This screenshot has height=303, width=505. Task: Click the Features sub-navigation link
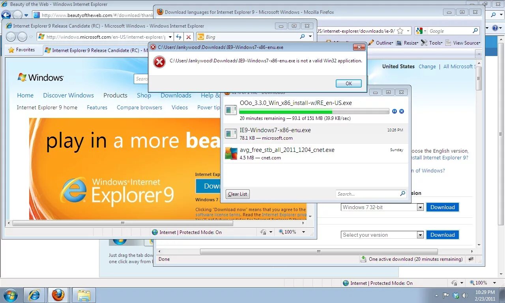97,107
